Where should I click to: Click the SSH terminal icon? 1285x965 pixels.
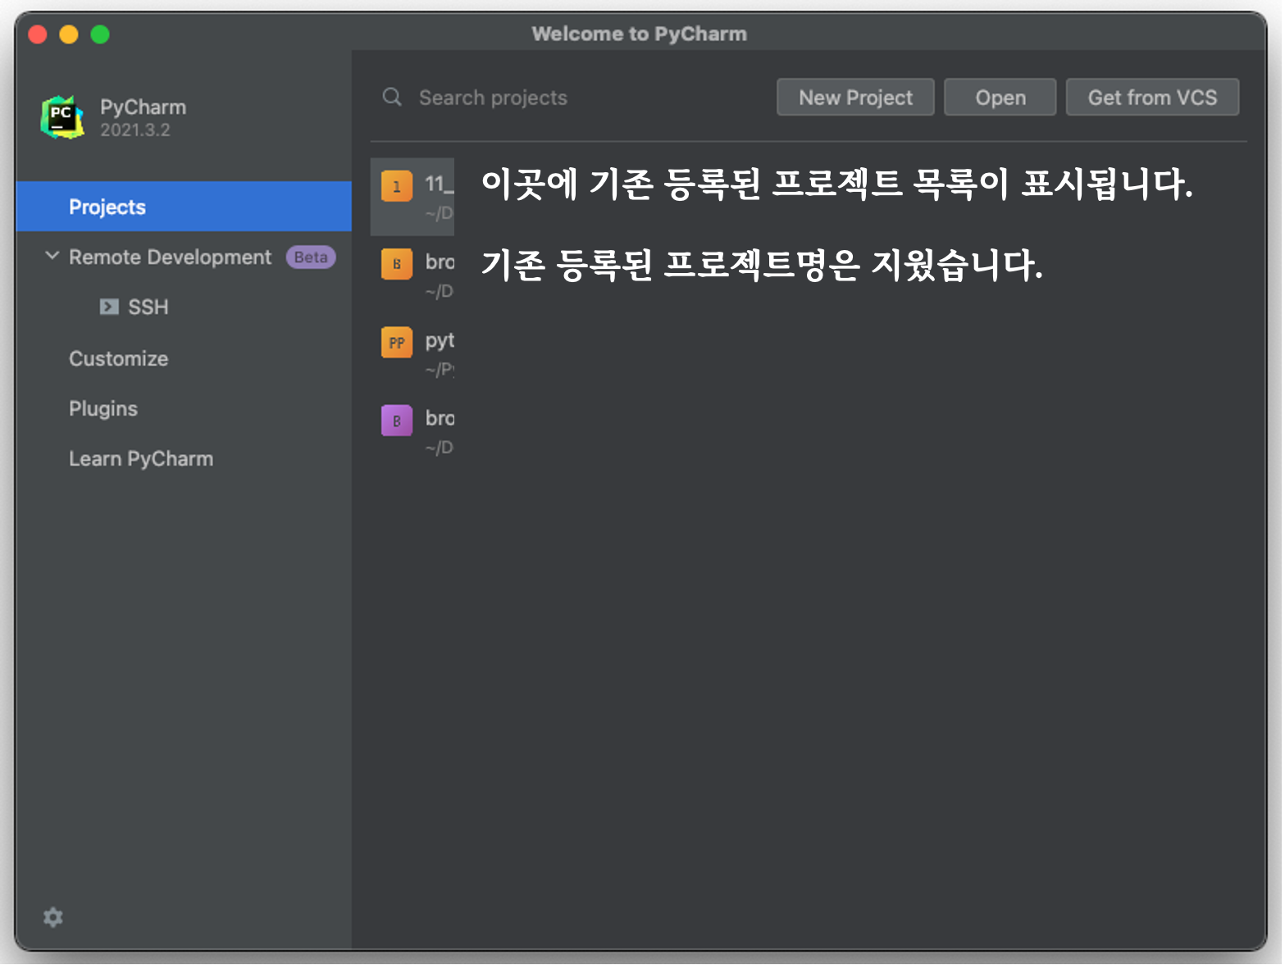click(x=109, y=307)
